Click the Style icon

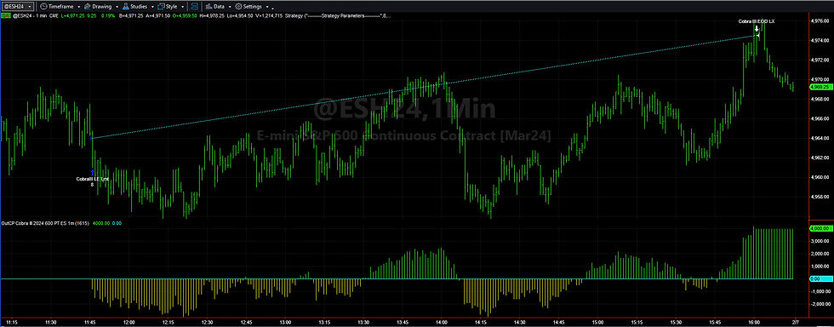[161, 7]
